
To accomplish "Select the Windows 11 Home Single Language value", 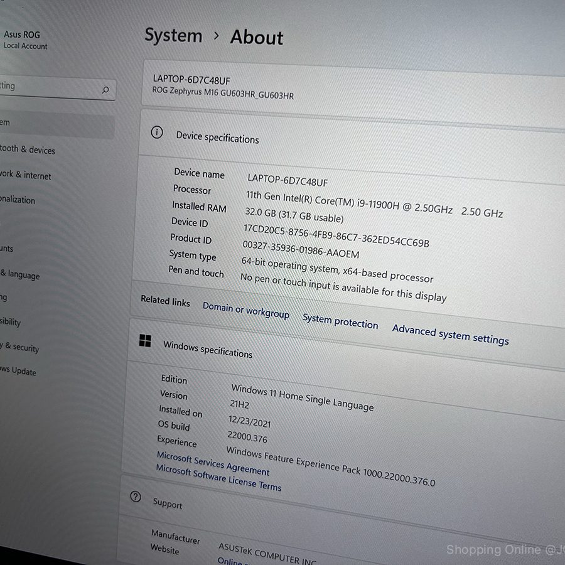I will (x=303, y=397).
